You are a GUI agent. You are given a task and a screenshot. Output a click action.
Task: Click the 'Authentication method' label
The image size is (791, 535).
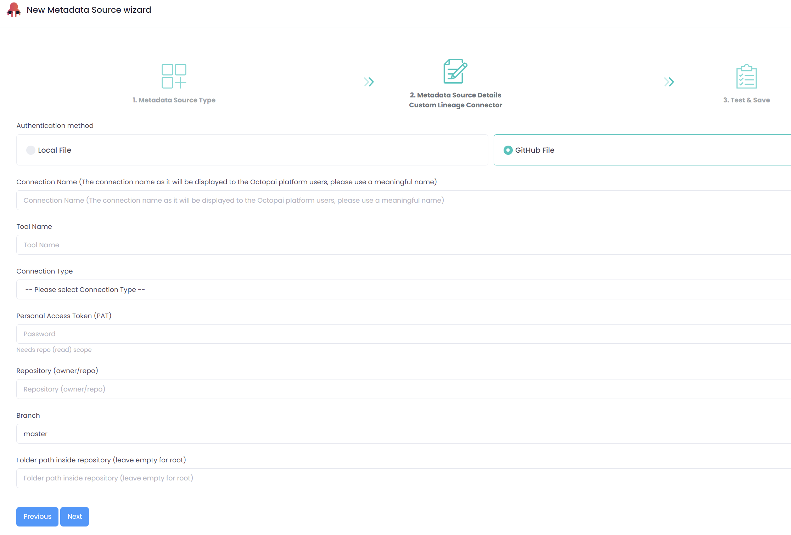[55, 125]
